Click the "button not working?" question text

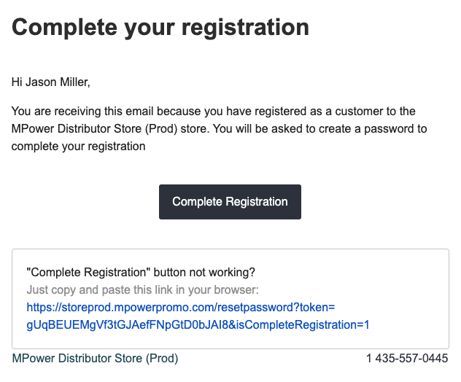pyautogui.click(x=204, y=273)
